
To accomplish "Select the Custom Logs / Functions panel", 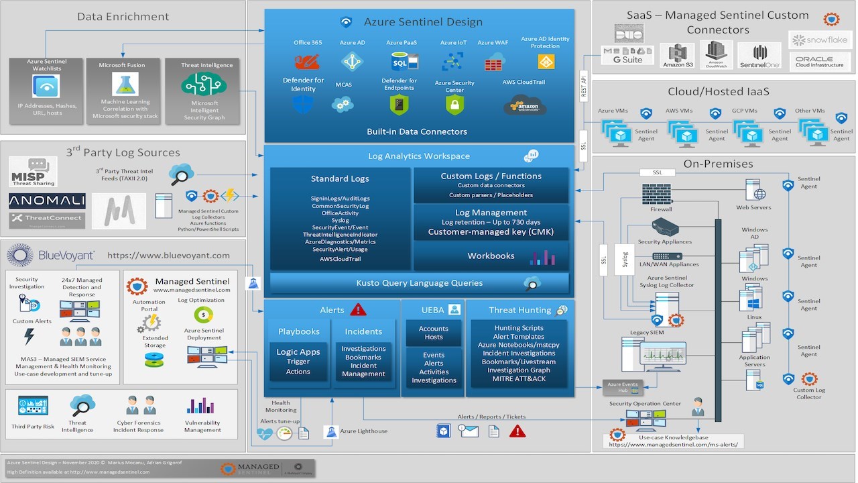I will [491, 185].
